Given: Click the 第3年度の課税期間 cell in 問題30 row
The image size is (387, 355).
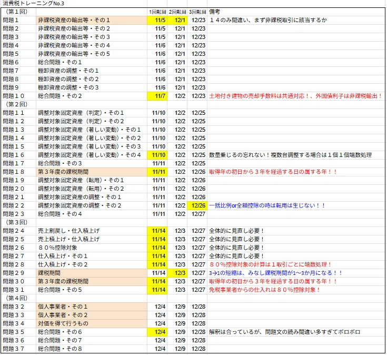Looking at the screenshot, I should (92, 281).
